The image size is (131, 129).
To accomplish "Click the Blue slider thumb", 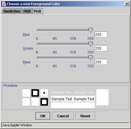I will point(91,58).
